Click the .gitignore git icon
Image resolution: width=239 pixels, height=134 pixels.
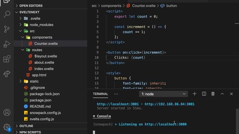pyautogui.click(x=26, y=88)
